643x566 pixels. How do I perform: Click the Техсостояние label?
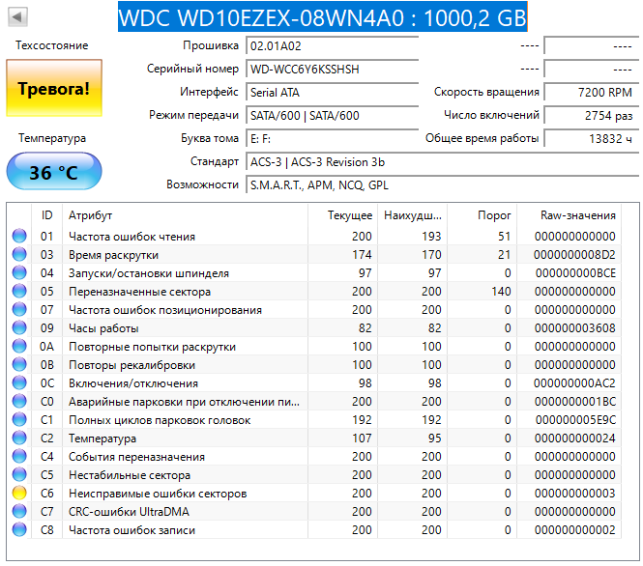[52, 45]
